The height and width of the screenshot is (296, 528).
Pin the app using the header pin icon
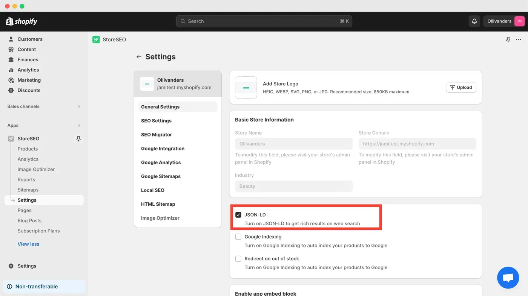pos(508,39)
